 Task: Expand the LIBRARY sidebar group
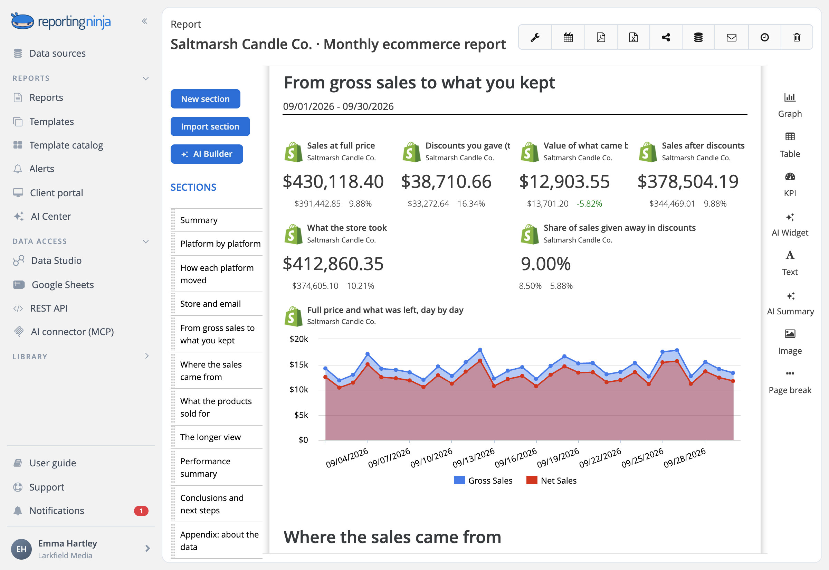(147, 356)
